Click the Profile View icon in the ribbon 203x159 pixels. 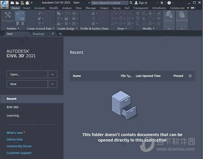click(x=93, y=13)
